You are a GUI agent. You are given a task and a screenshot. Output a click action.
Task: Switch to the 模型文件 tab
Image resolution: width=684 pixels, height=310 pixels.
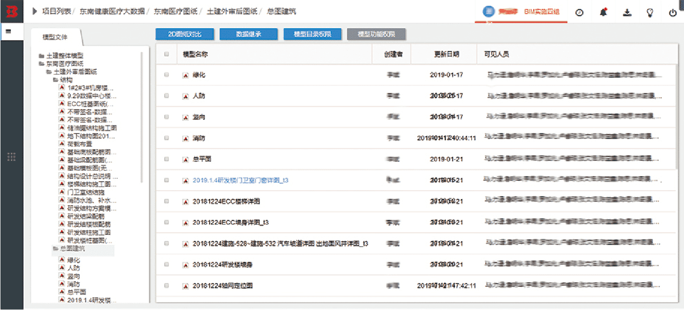point(55,37)
